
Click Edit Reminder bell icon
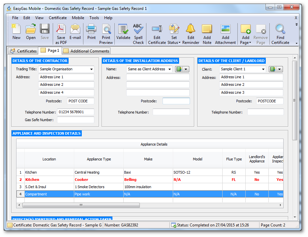tap(191, 34)
